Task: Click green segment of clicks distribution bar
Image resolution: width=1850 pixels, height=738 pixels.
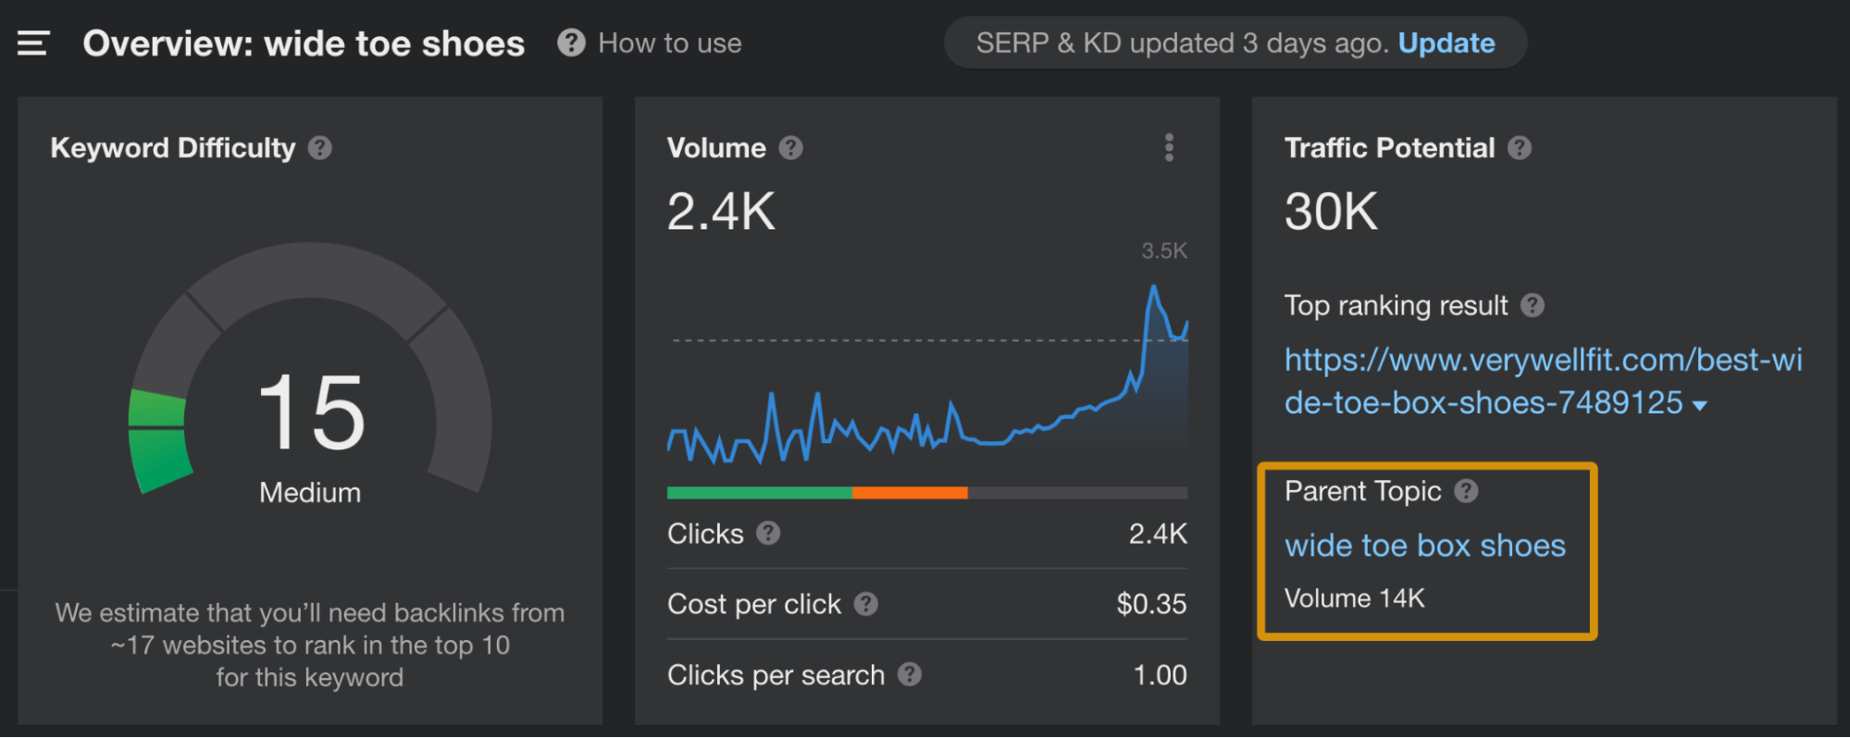Action: [x=759, y=493]
